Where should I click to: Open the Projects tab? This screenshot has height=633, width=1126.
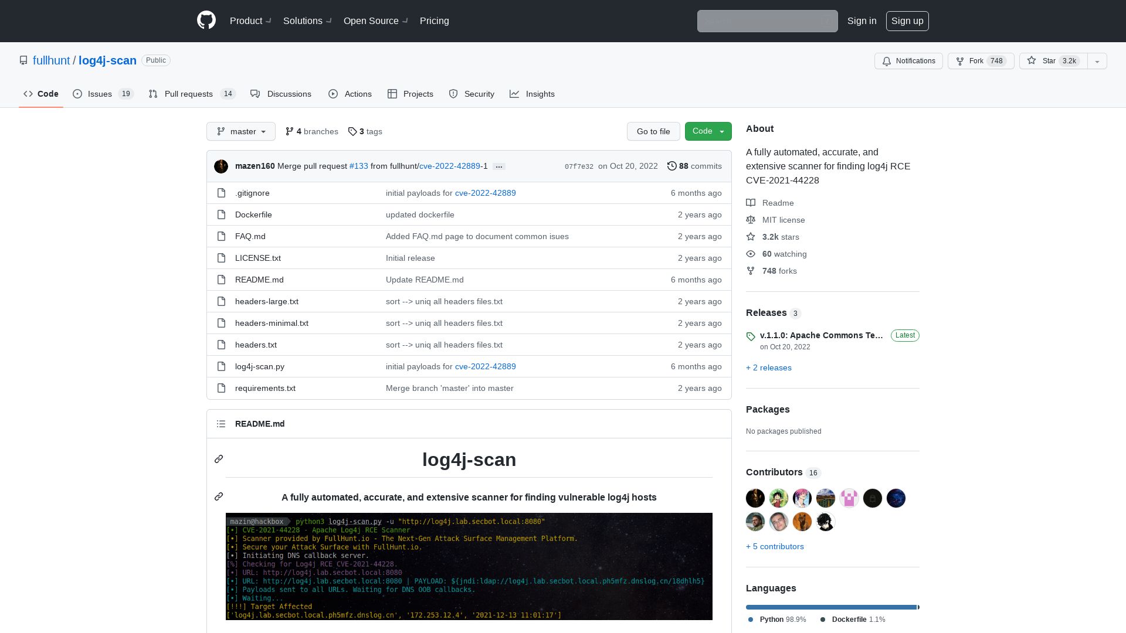[411, 94]
